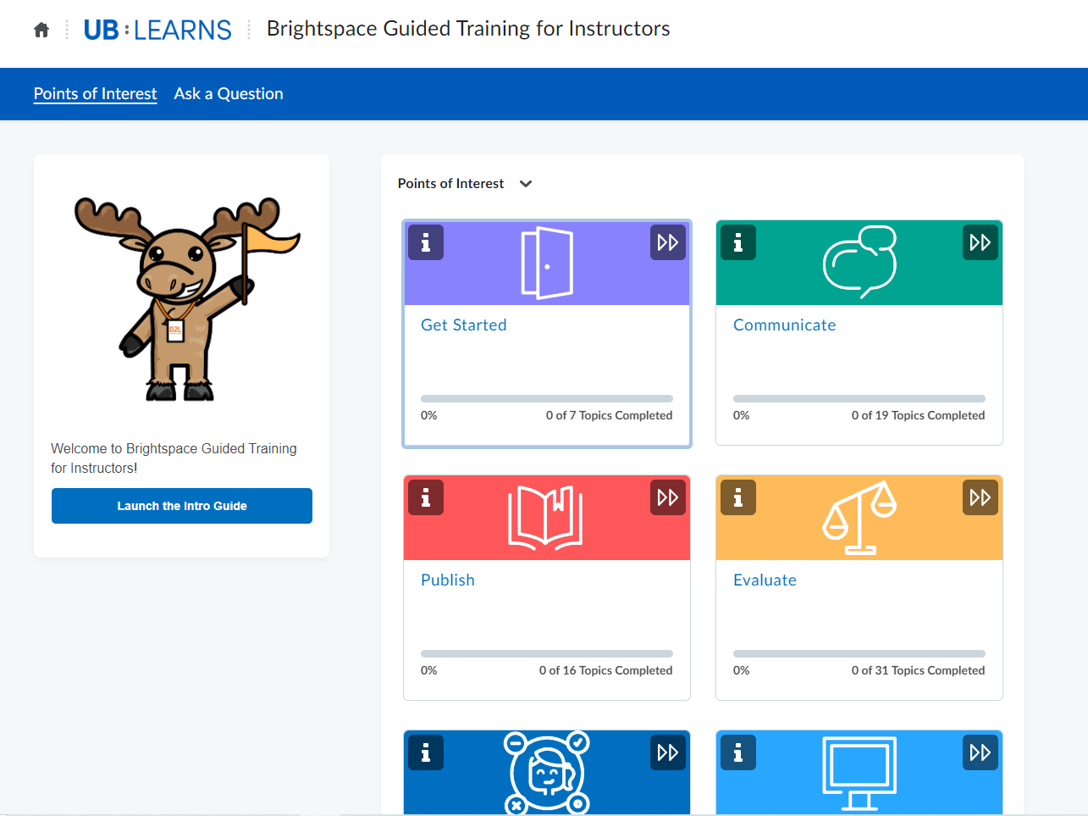Click the moose mascot image
This screenshot has height=816, width=1088.
tap(182, 298)
